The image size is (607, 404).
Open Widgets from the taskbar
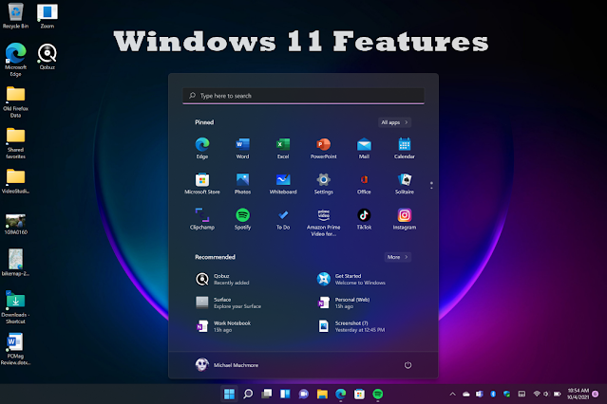pos(285,394)
